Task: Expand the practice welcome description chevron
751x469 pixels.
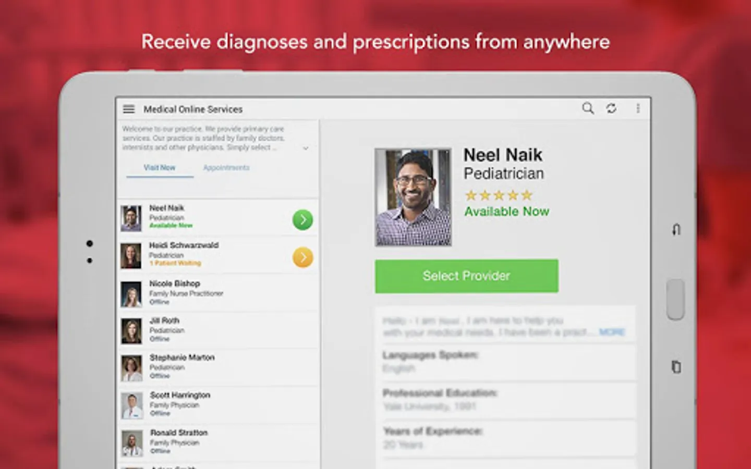Action: click(306, 148)
